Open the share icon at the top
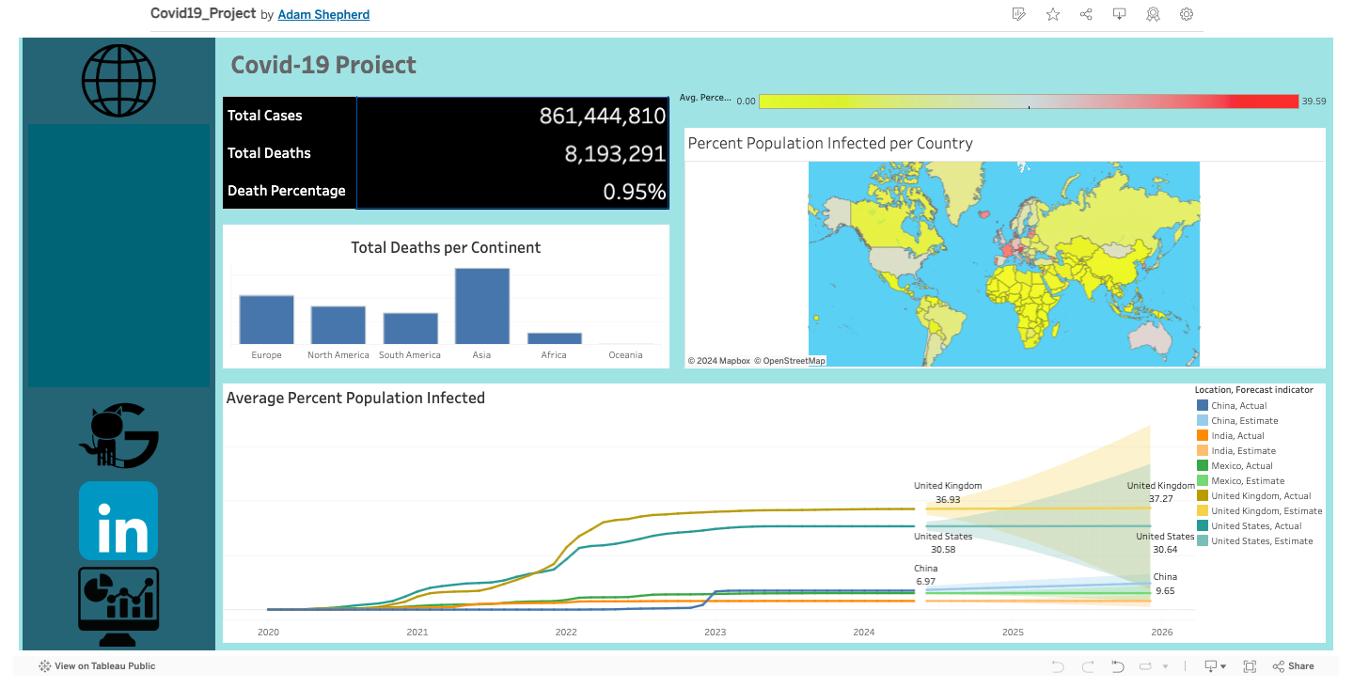The width and height of the screenshot is (1353, 688). (x=1086, y=14)
